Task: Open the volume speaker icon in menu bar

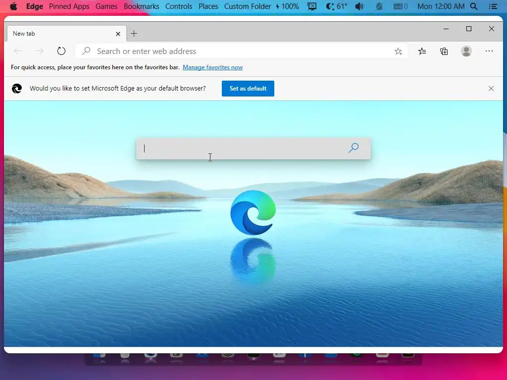Action: pos(359,6)
